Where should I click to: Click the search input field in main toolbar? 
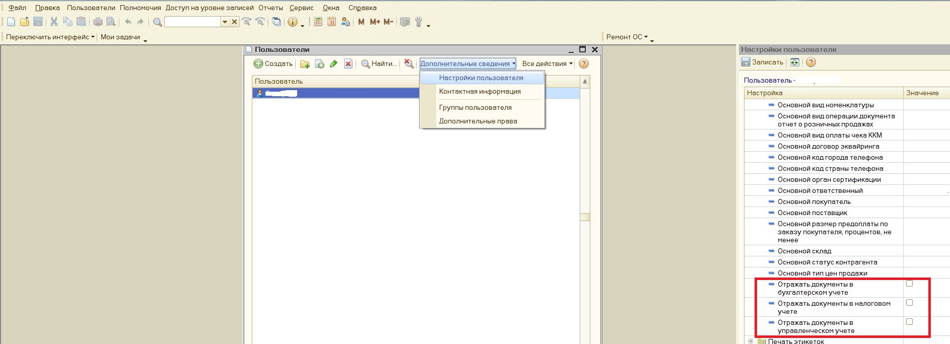[192, 22]
